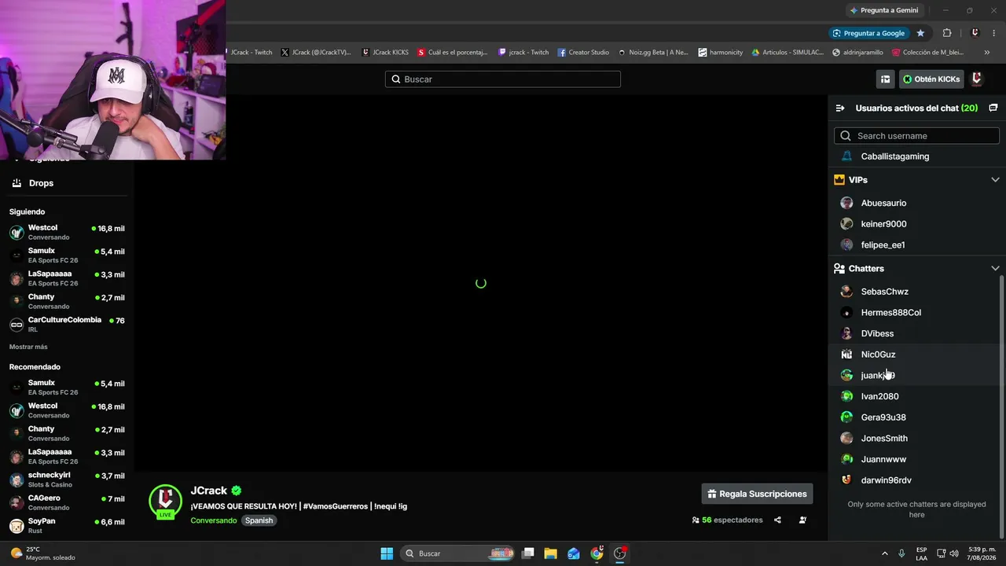The width and height of the screenshot is (1006, 566).
Task: Click Abuesaurio's avatar in the VIPs list
Action: click(846, 203)
